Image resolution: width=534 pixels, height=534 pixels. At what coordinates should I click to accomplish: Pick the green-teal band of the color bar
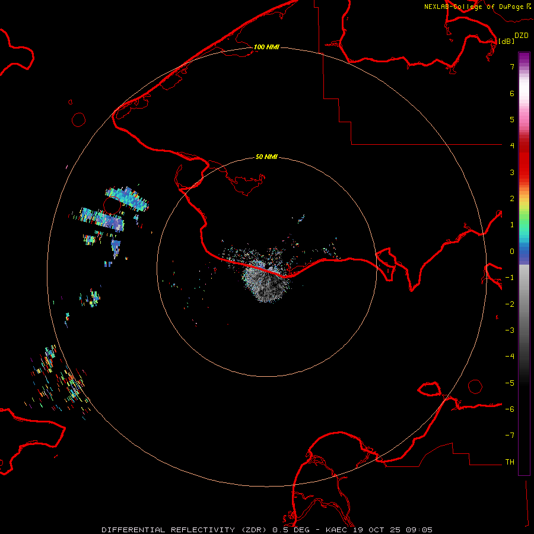(x=524, y=227)
